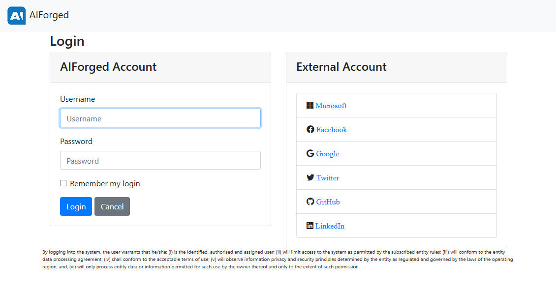Sign in with the GitHub link
The image size is (556, 288).
(328, 202)
